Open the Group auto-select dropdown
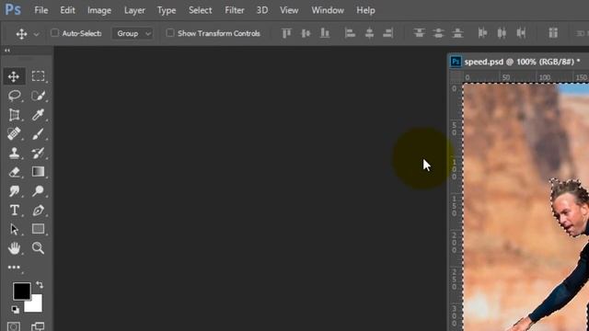 [x=133, y=33]
